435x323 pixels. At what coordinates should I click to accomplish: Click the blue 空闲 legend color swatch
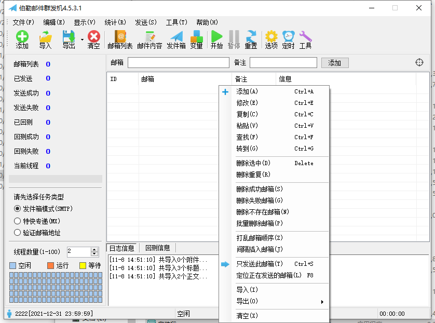click(12, 265)
